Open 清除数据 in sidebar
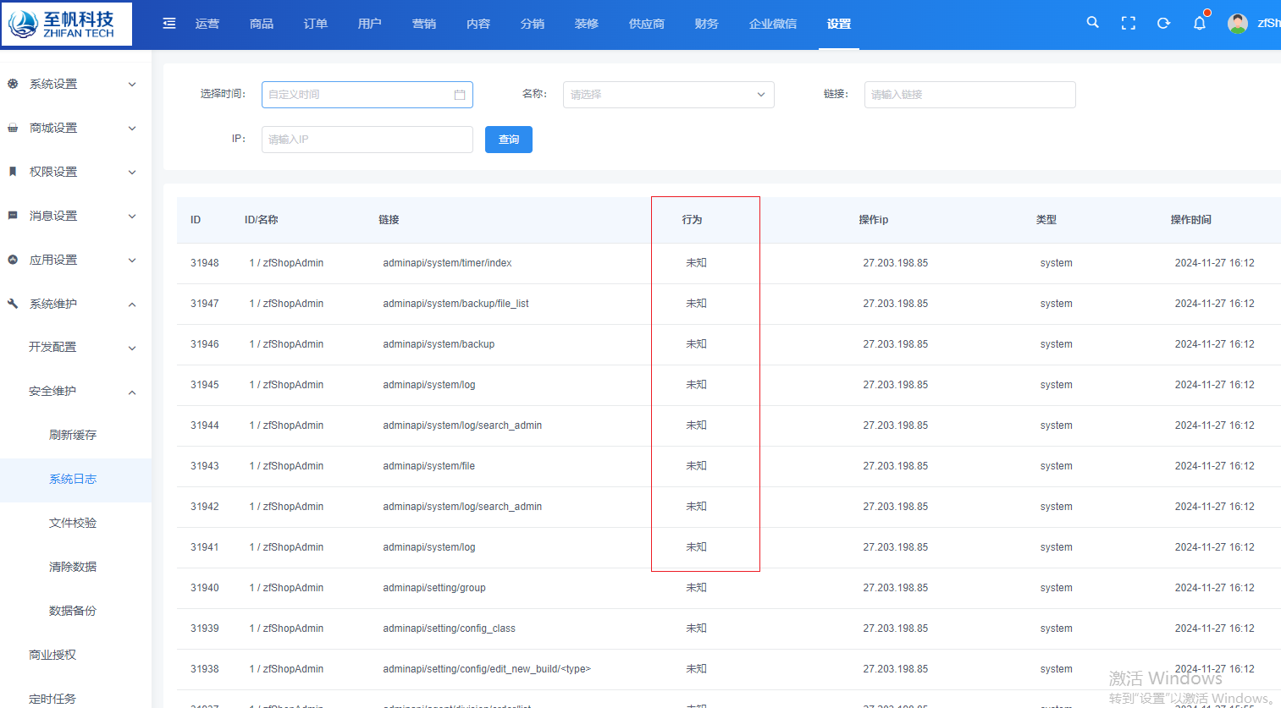The image size is (1281, 708). (73, 567)
